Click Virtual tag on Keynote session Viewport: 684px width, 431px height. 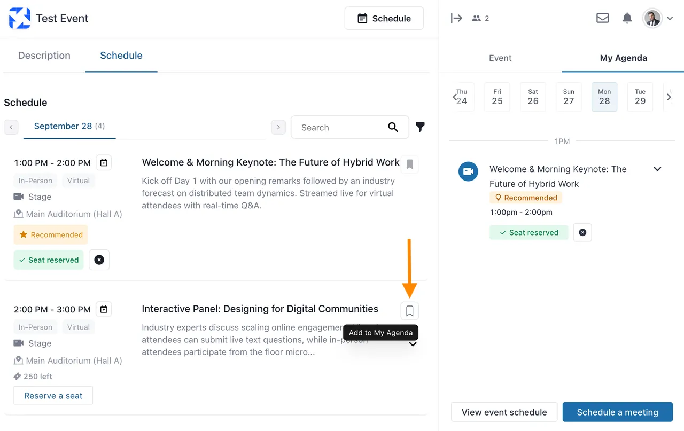pyautogui.click(x=79, y=181)
